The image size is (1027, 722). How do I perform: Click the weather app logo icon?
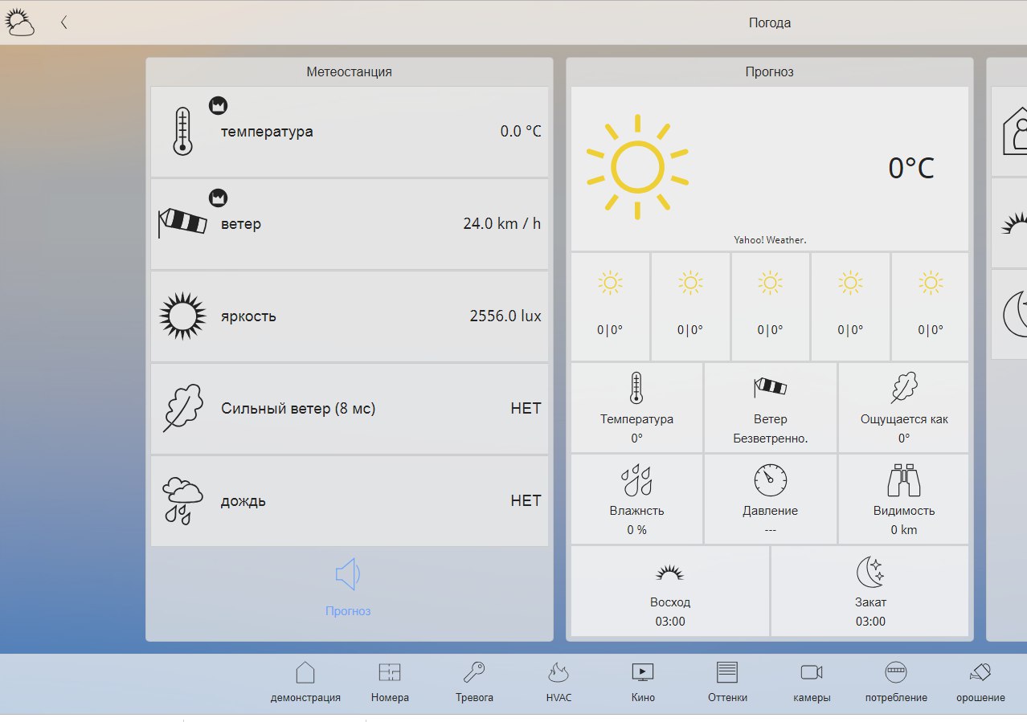pos(20,22)
